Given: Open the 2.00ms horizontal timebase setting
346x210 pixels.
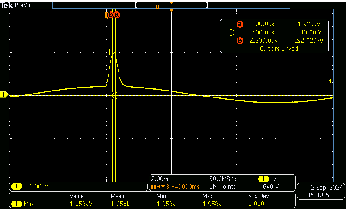Looking at the screenshot, I should pos(161,179).
